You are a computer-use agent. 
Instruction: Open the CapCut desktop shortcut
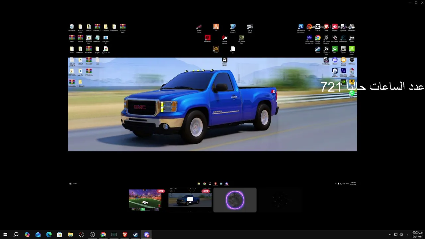click(318, 28)
